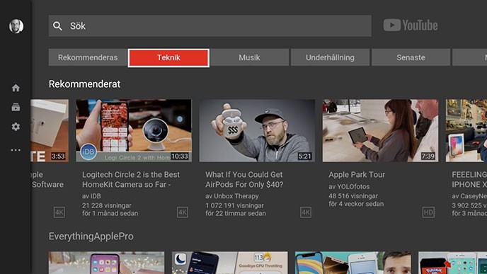Open the 'Apple Park Tour' title
487x274 pixels.
357,175
